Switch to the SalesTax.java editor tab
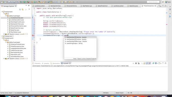172x97 pixels. click(x=134, y=6)
